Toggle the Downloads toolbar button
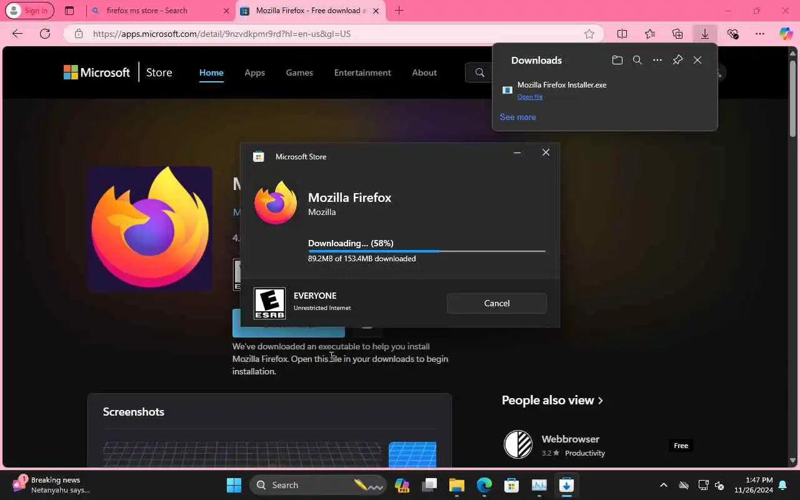Viewport: 800px width, 500px height. point(705,34)
